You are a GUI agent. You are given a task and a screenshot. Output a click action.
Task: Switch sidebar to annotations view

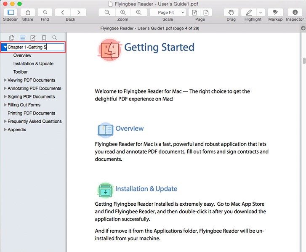click(x=33, y=37)
